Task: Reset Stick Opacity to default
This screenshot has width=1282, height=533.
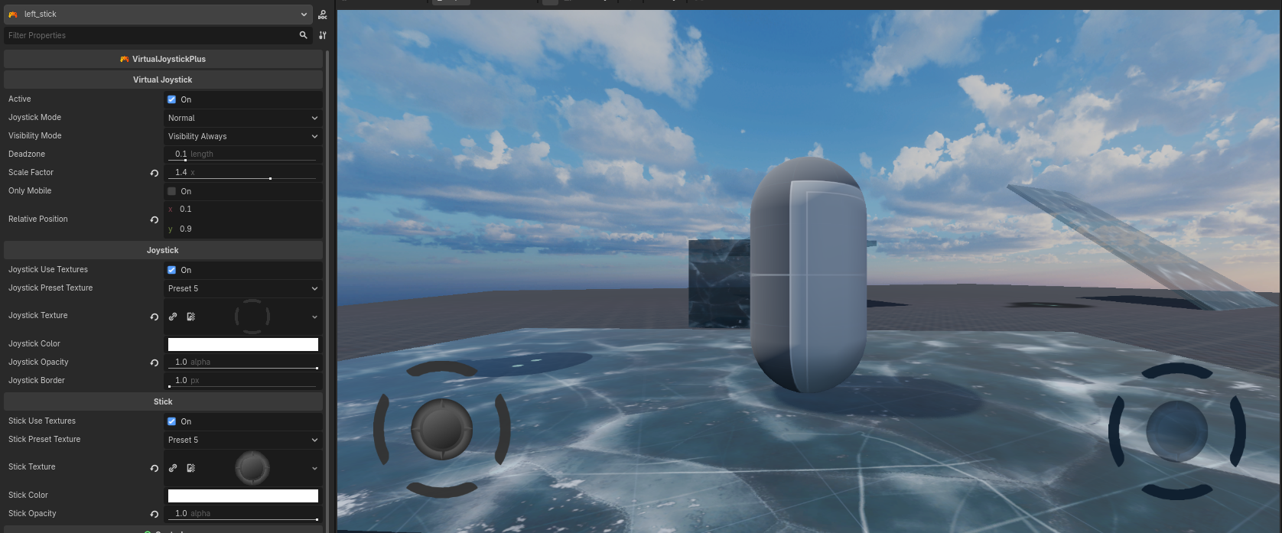Action: 155,514
